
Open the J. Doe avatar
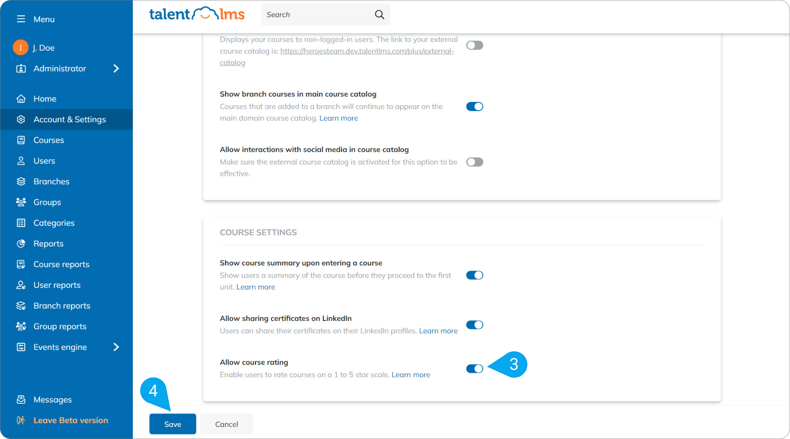tap(21, 47)
